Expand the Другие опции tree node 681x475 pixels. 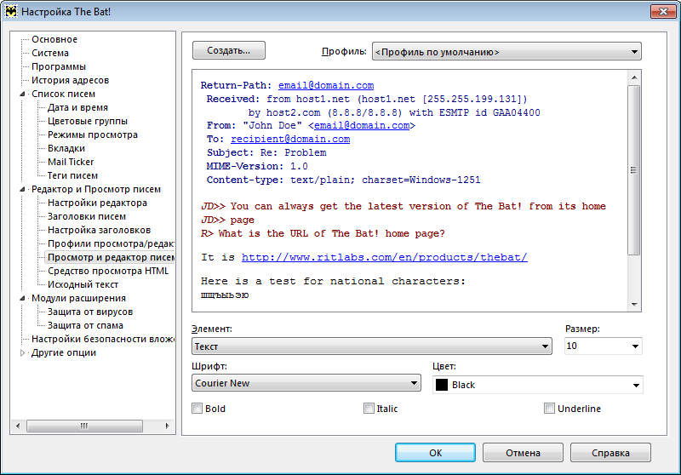coord(23,352)
